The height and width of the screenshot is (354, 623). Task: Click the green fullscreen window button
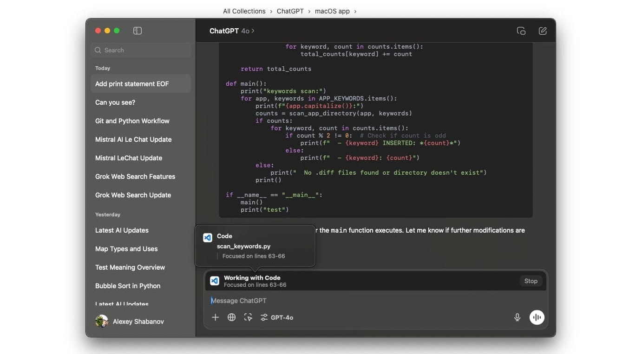pos(117,31)
